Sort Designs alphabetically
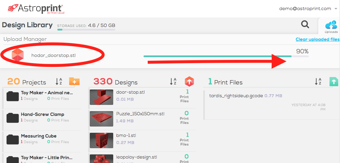 click(x=173, y=81)
